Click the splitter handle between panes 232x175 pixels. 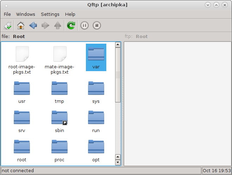click(x=123, y=98)
